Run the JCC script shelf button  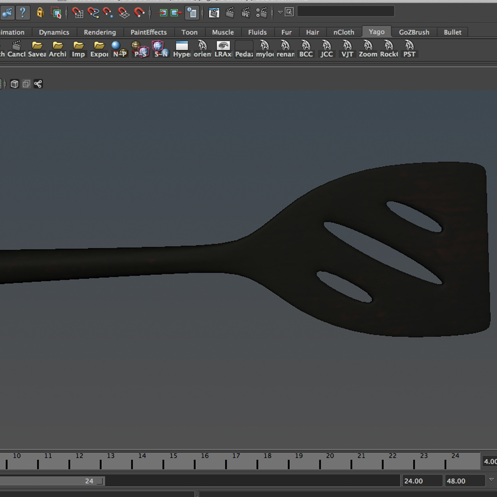pyautogui.click(x=327, y=49)
